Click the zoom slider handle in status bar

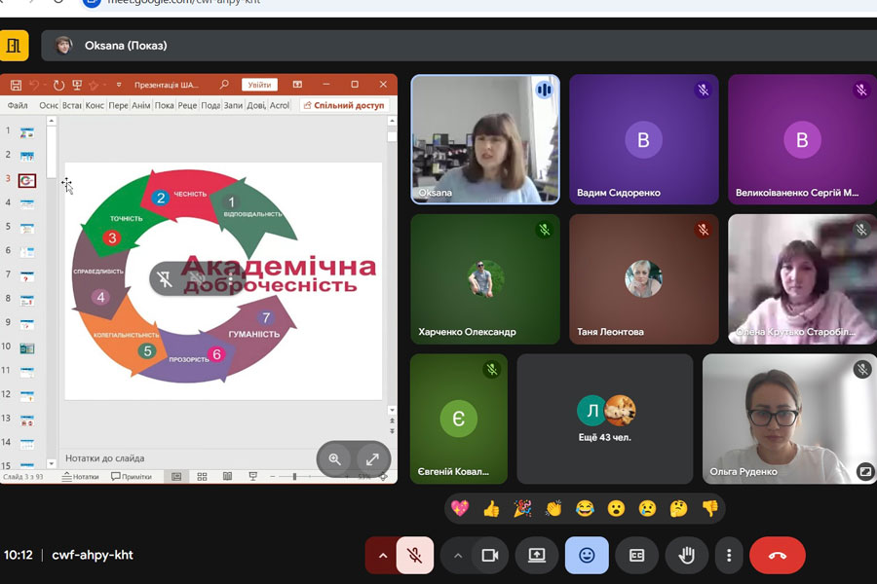294,477
